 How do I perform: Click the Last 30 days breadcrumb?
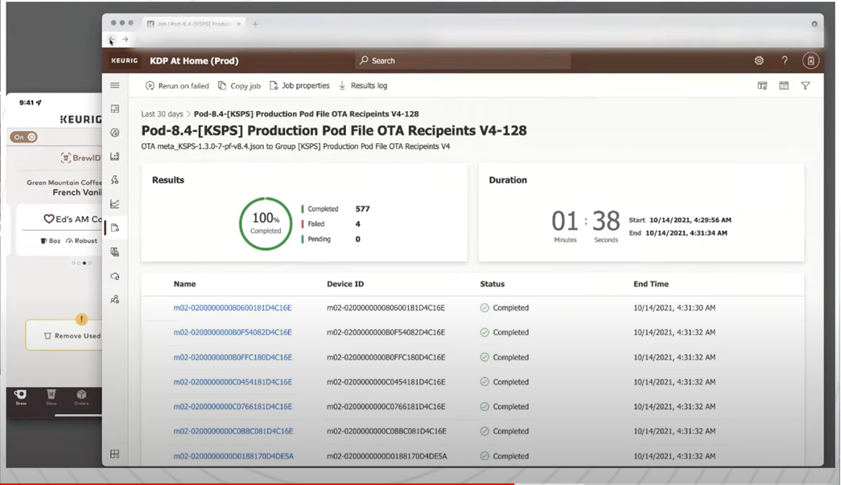pos(162,114)
